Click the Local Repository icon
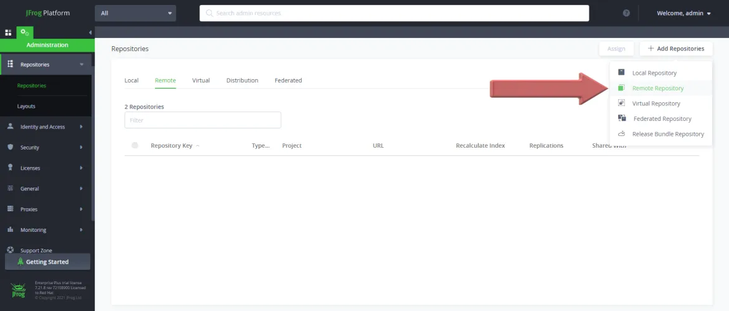This screenshot has width=729, height=311. [x=621, y=72]
